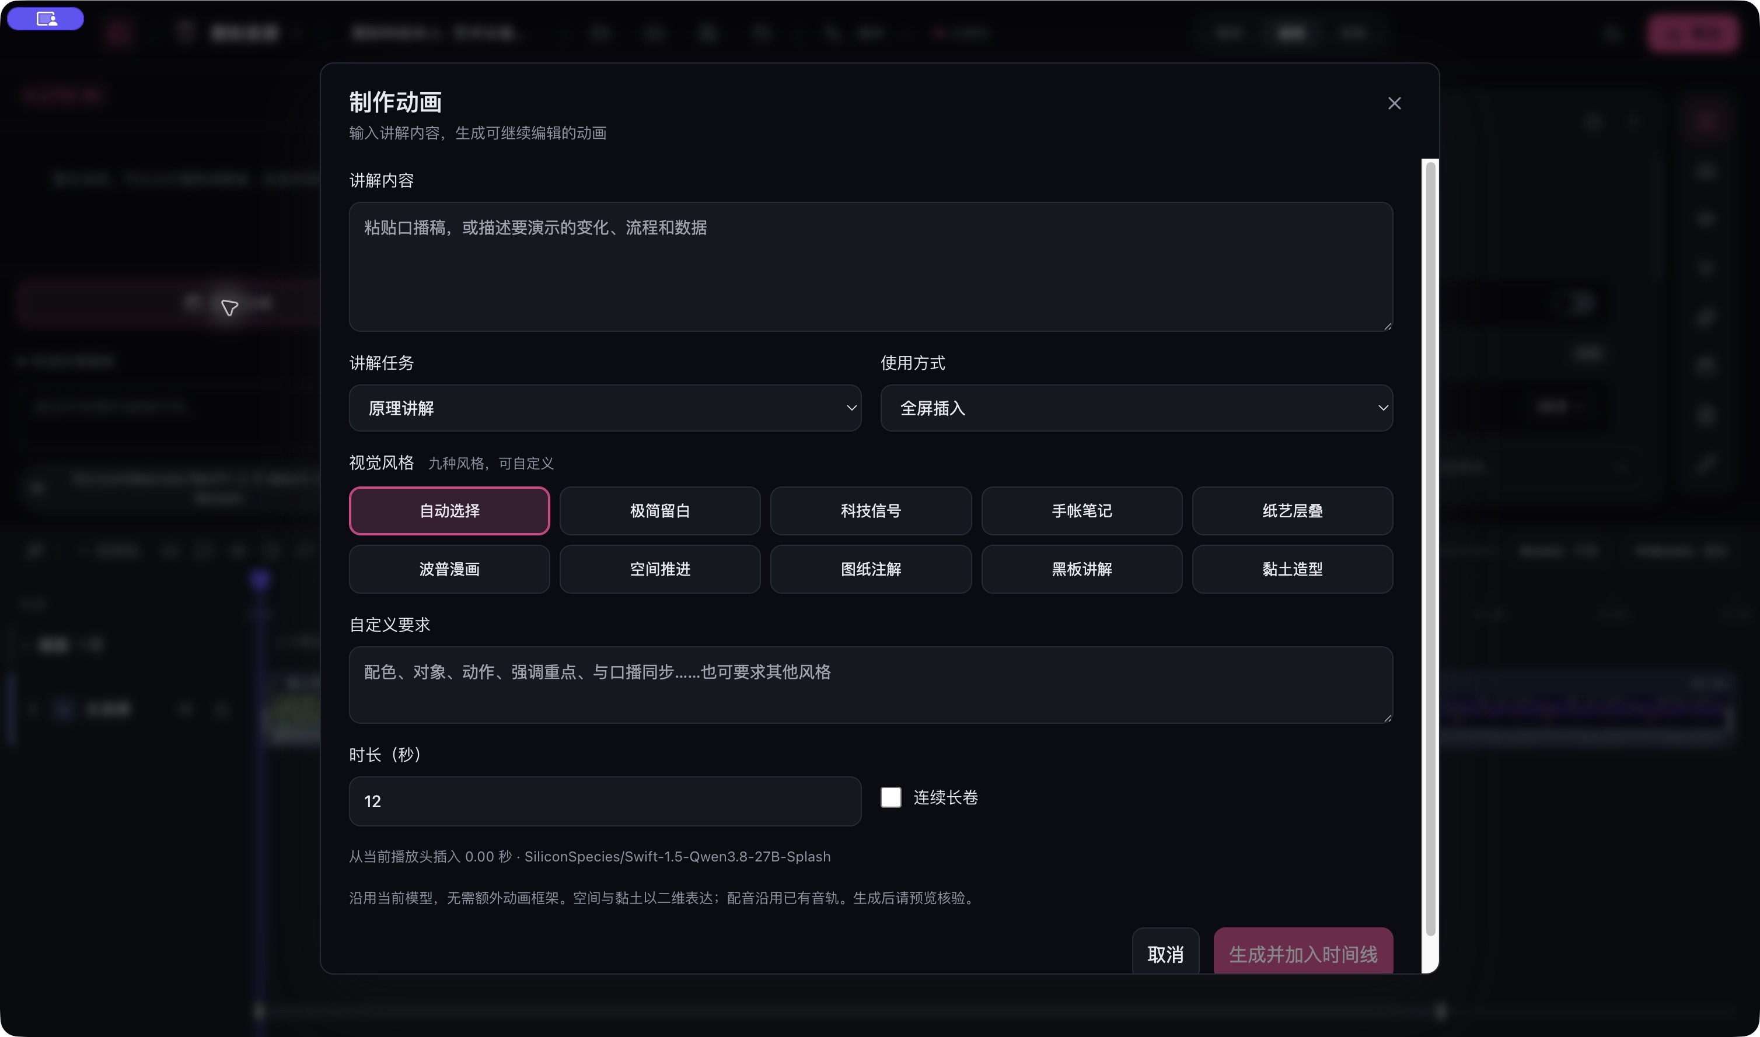Select the 图纸注解 visual style
Image resolution: width=1760 pixels, height=1037 pixels.
870,569
